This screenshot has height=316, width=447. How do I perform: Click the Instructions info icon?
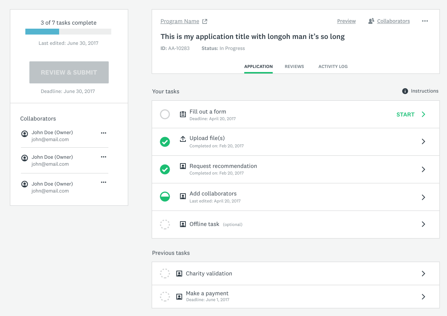[x=405, y=91]
